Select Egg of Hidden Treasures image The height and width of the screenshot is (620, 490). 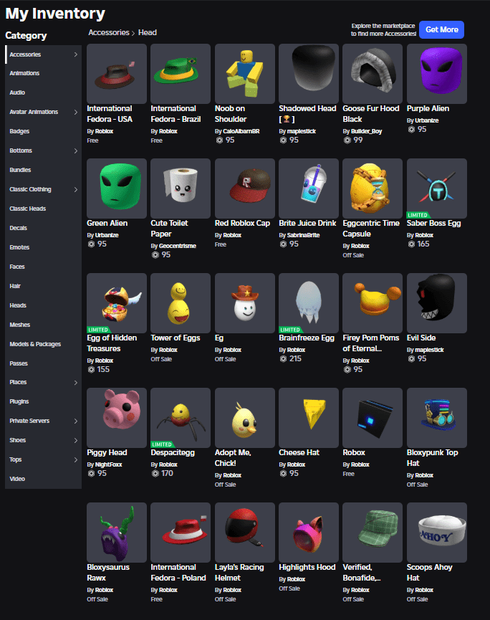coord(117,303)
